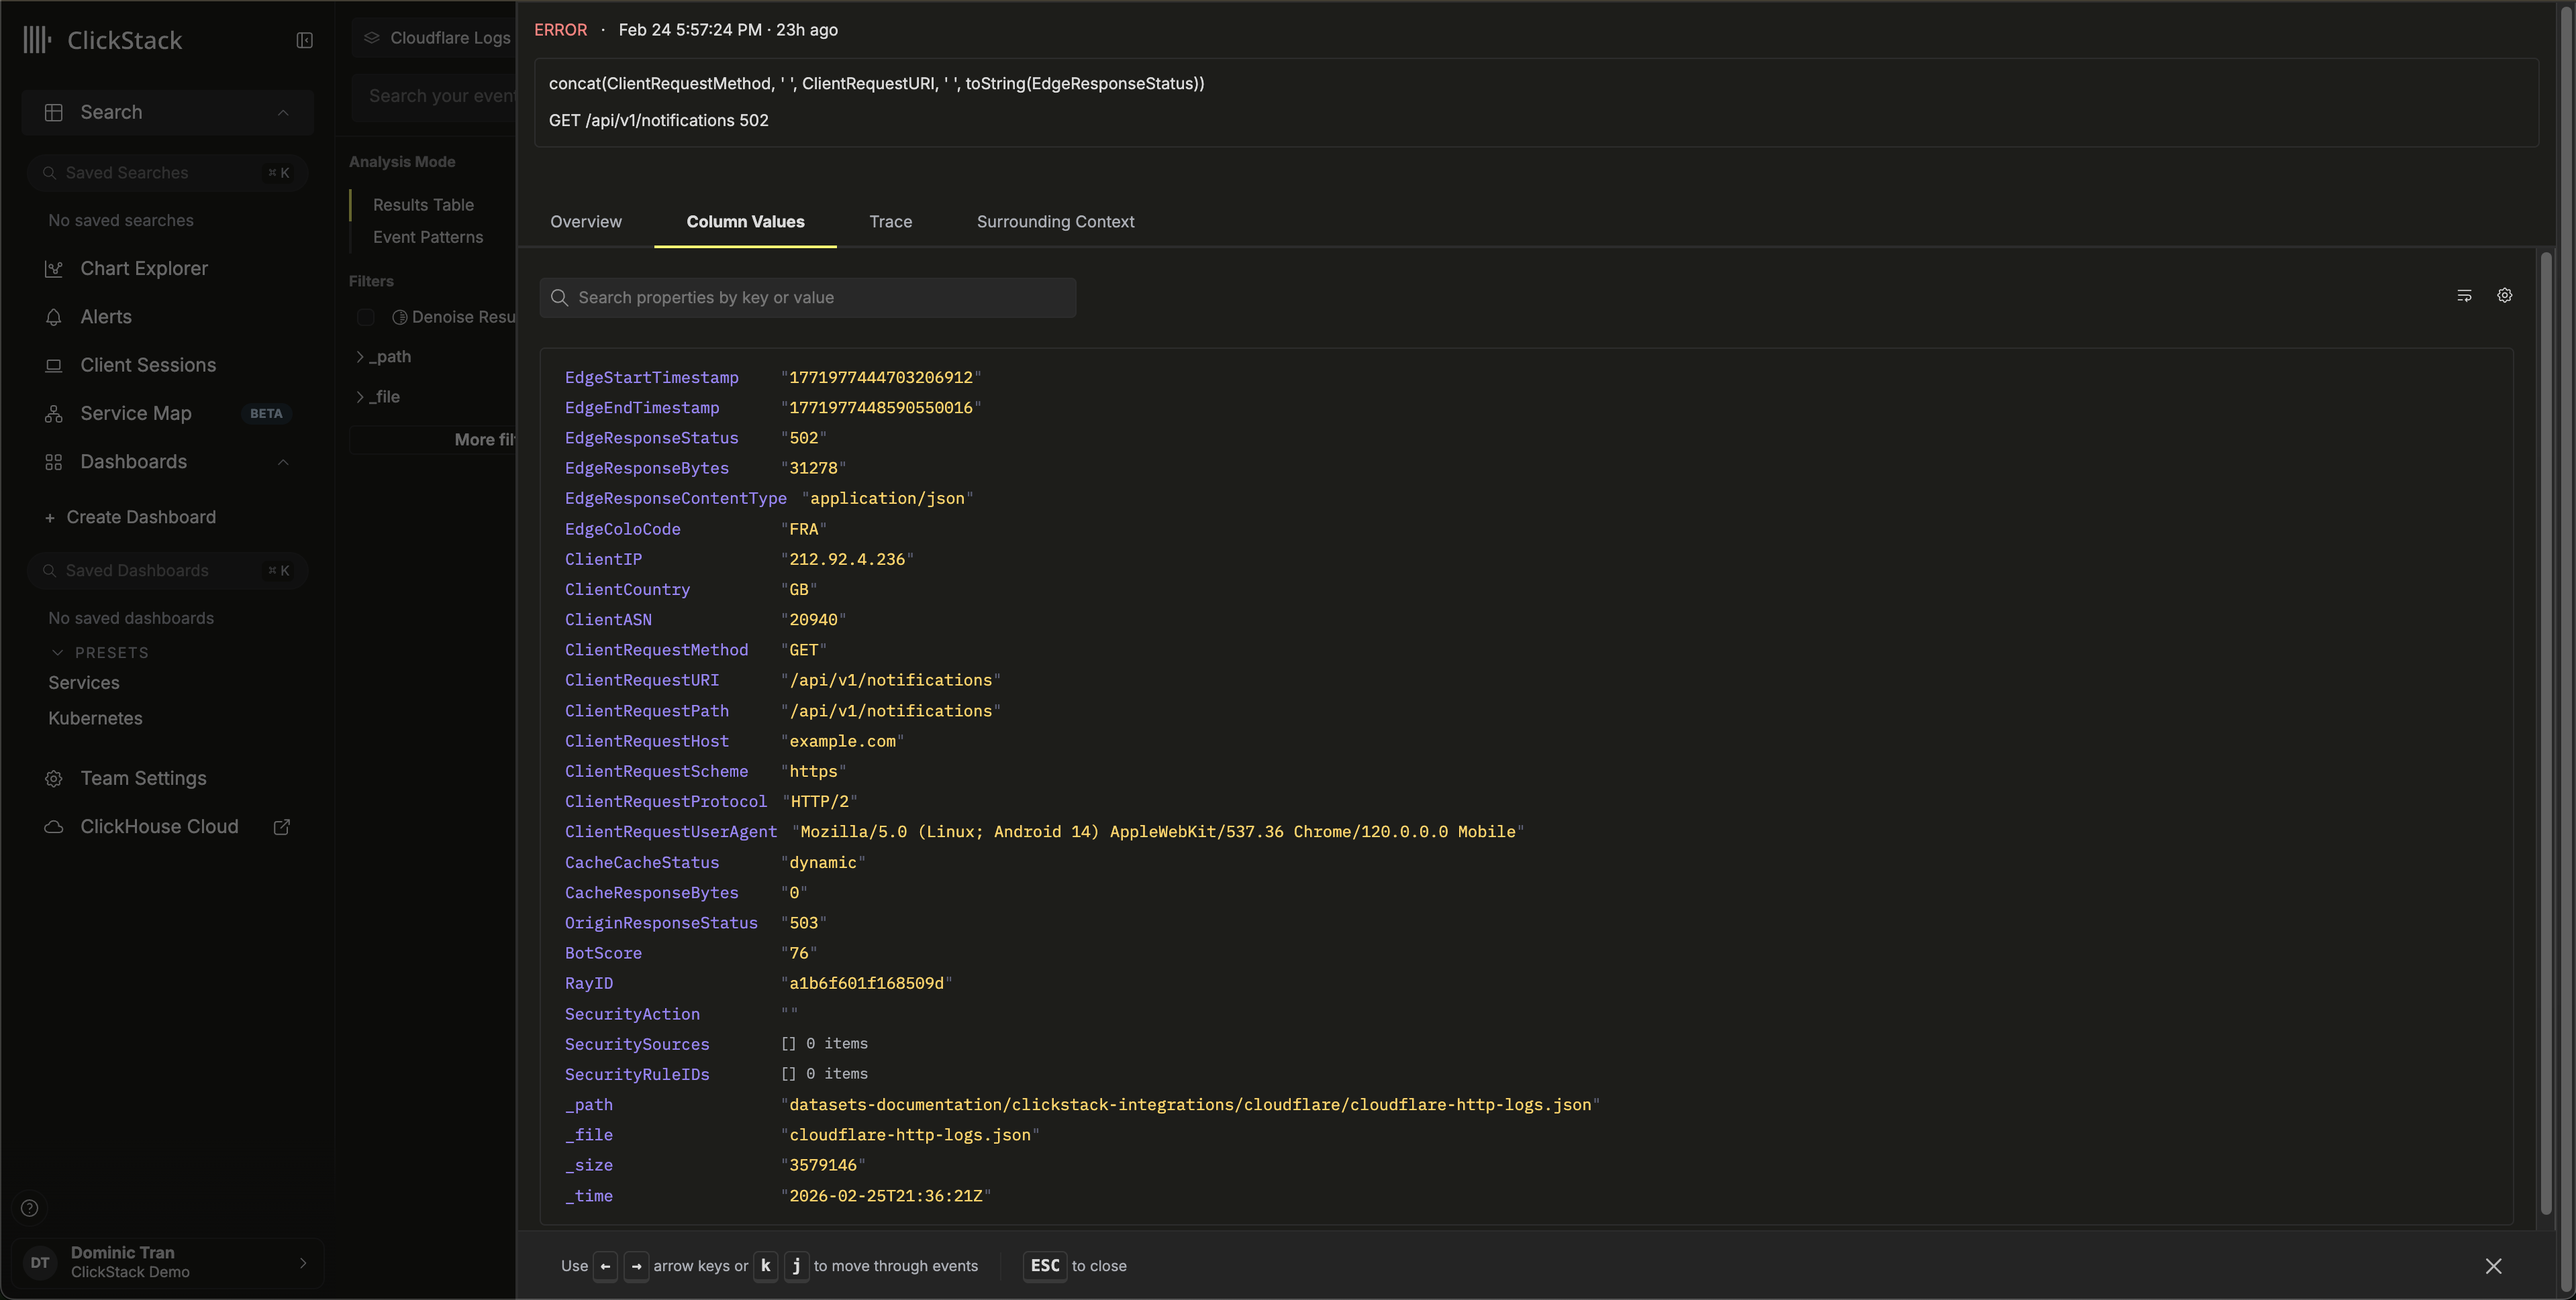This screenshot has width=2576, height=1300.
Task: Open the Alerts bell item
Action: pyautogui.click(x=105, y=317)
